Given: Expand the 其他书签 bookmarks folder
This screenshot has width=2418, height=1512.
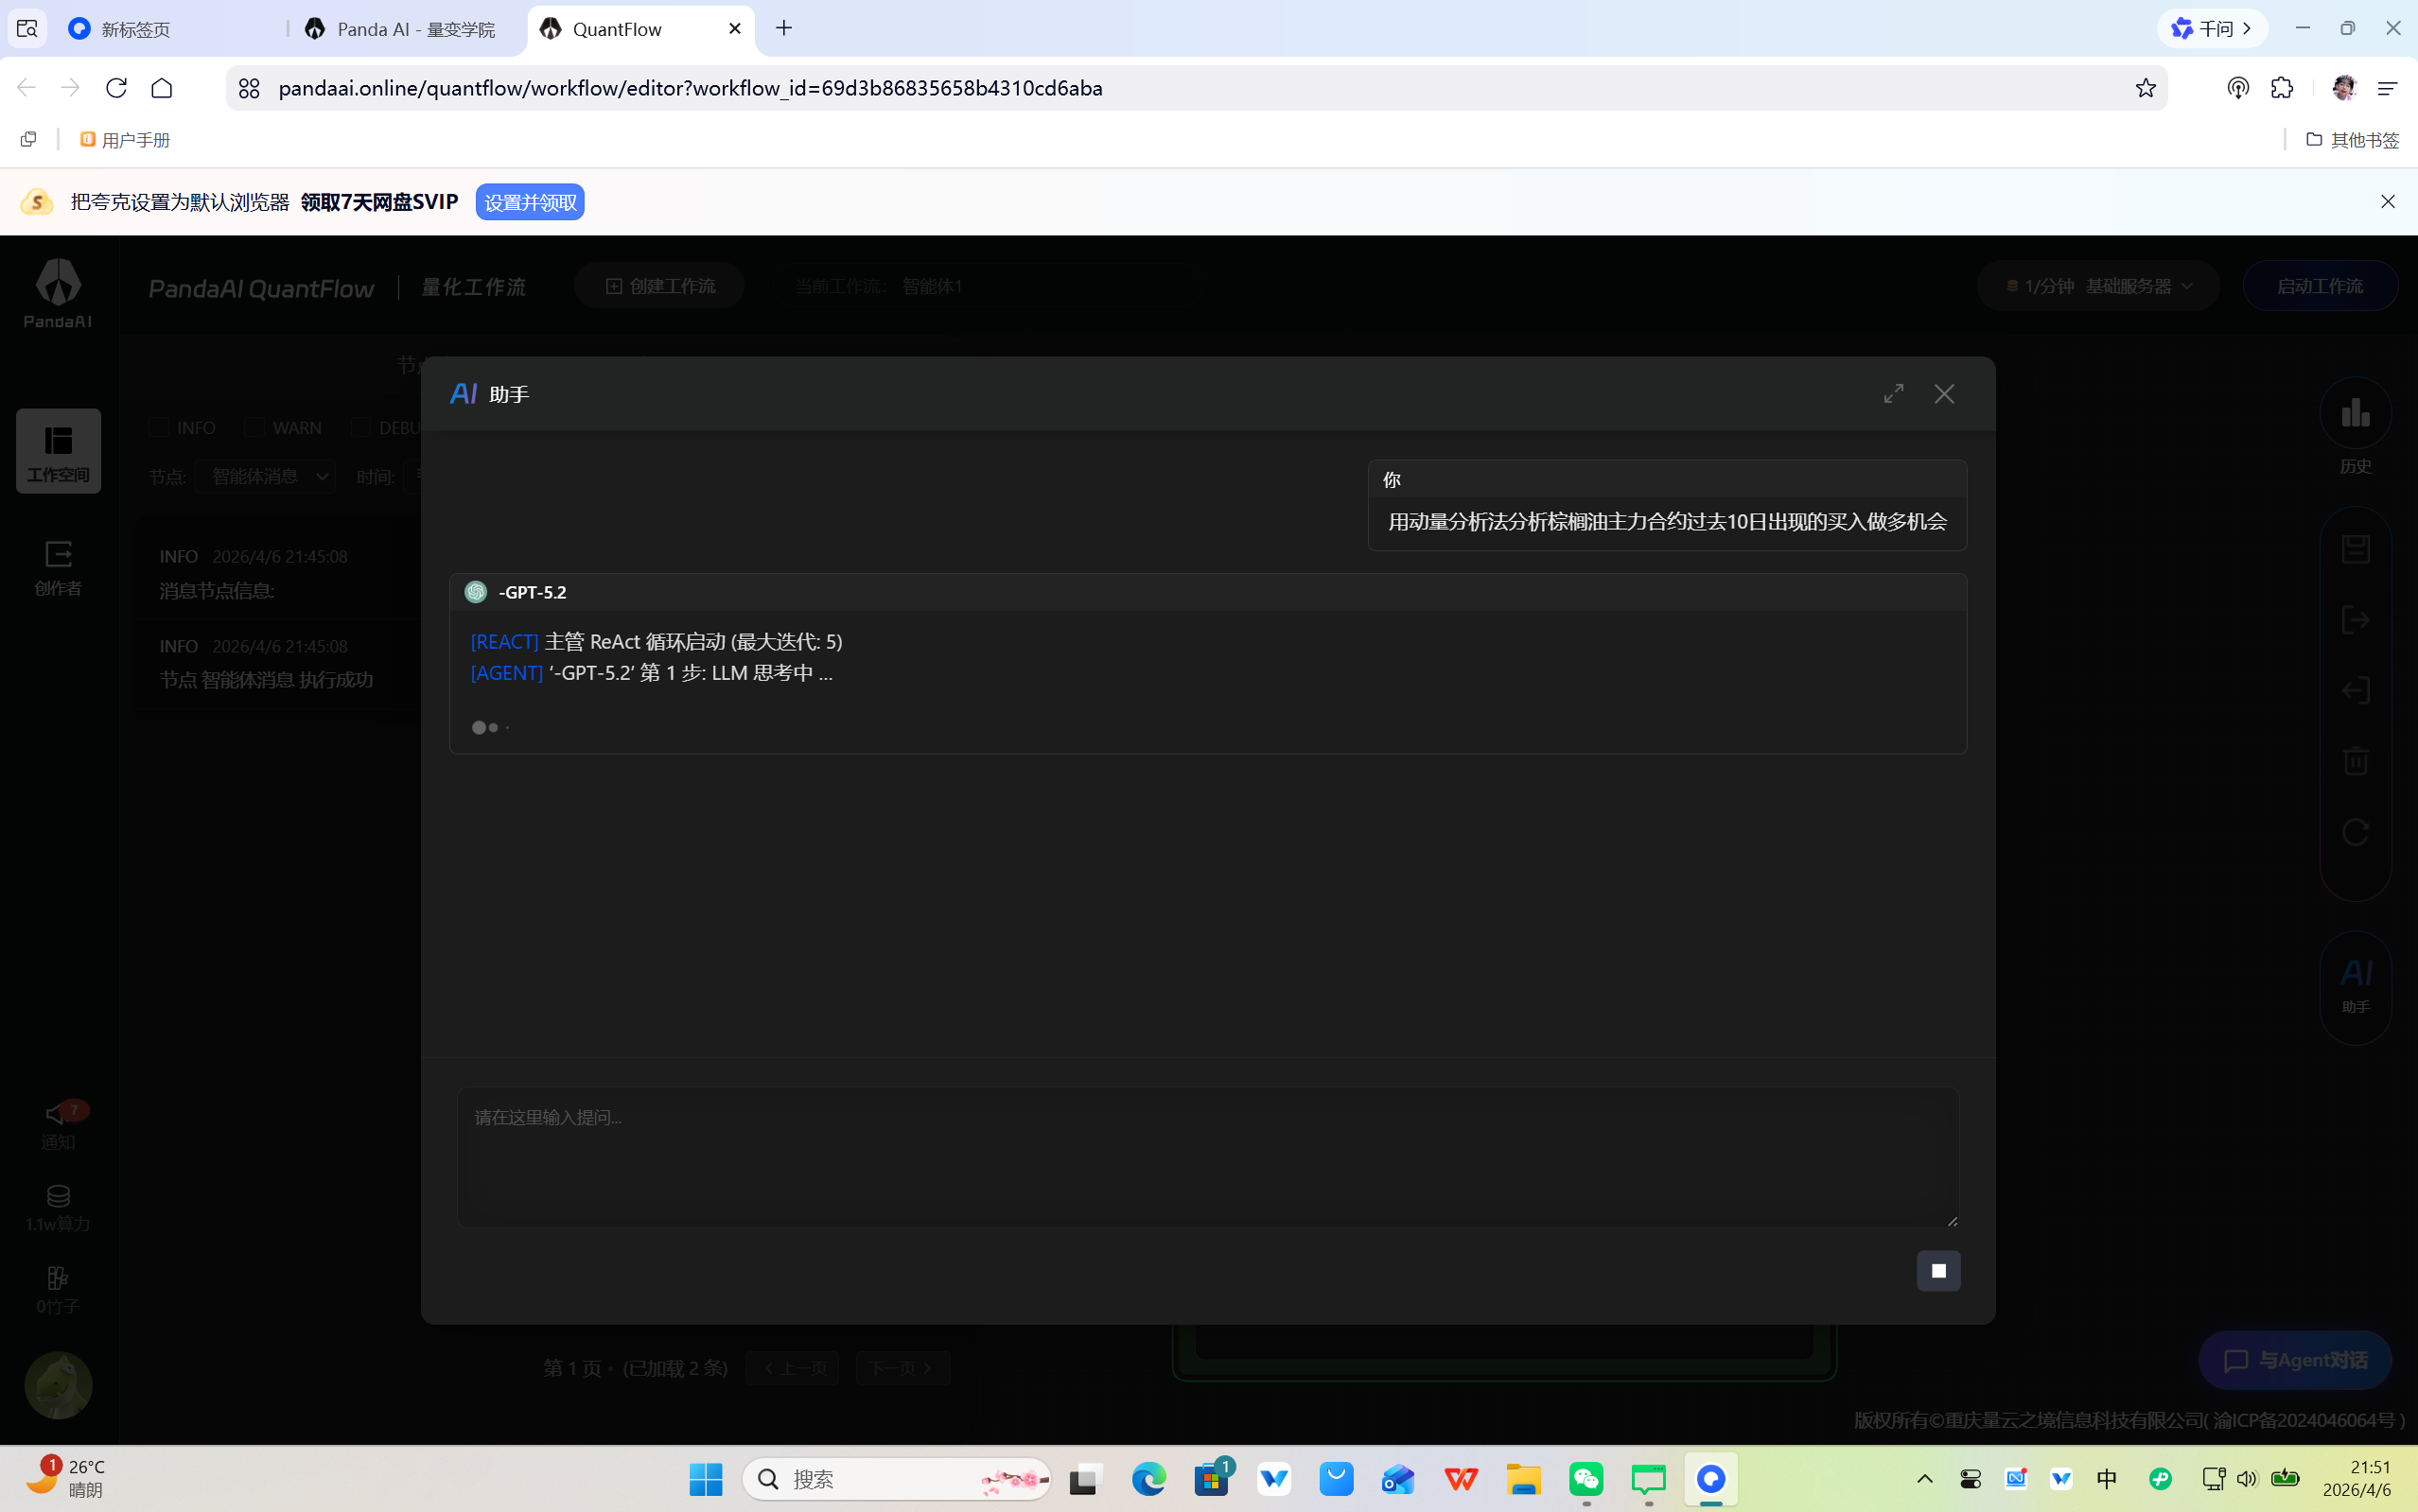Looking at the screenshot, I should [2353, 139].
